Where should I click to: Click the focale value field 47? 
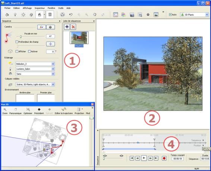(50, 36)
